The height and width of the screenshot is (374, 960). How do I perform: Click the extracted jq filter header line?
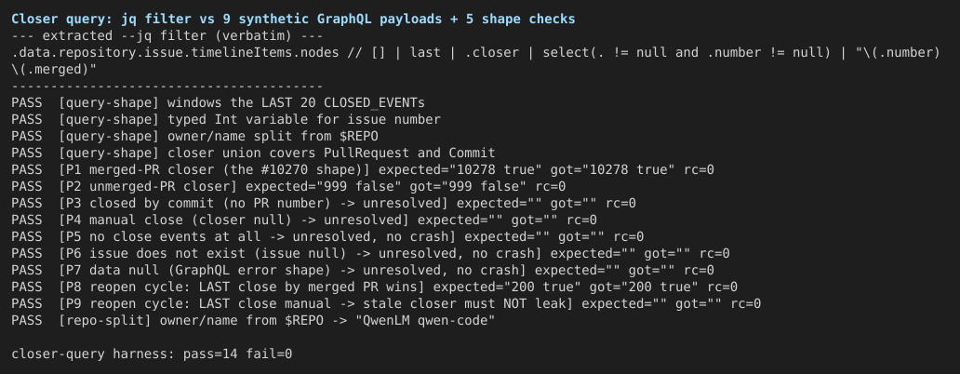click(x=167, y=35)
